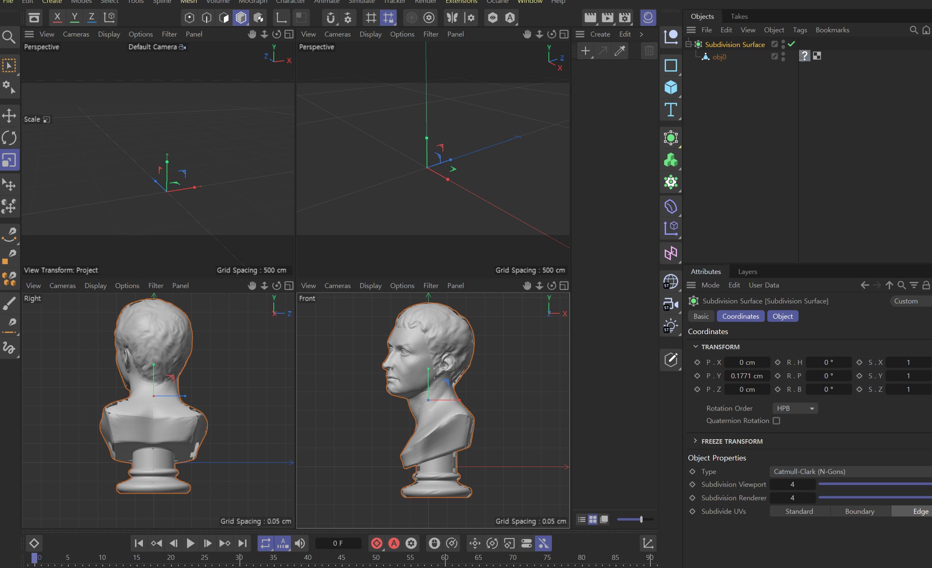Open Rotation Order HPB dropdown

[x=795, y=408]
